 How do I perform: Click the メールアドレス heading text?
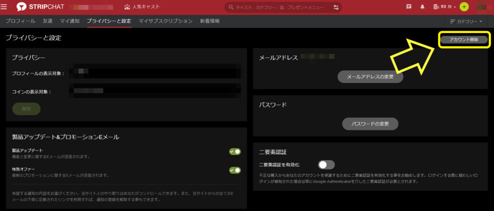pyautogui.click(x=278, y=58)
